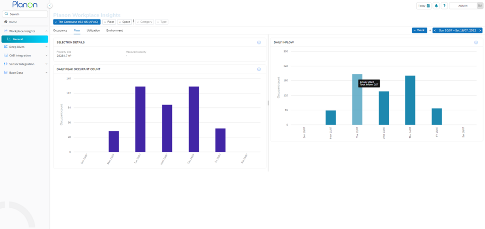Image resolution: width=485 pixels, height=229 pixels.
Task: Open the Space filter dropdown
Action: pyautogui.click(x=125, y=22)
